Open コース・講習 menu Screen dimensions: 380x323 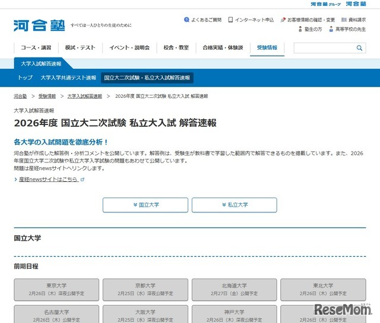click(36, 47)
